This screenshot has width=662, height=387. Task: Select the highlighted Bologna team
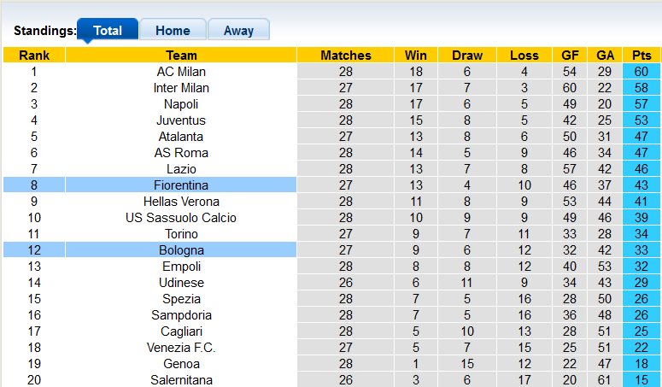coord(181,250)
